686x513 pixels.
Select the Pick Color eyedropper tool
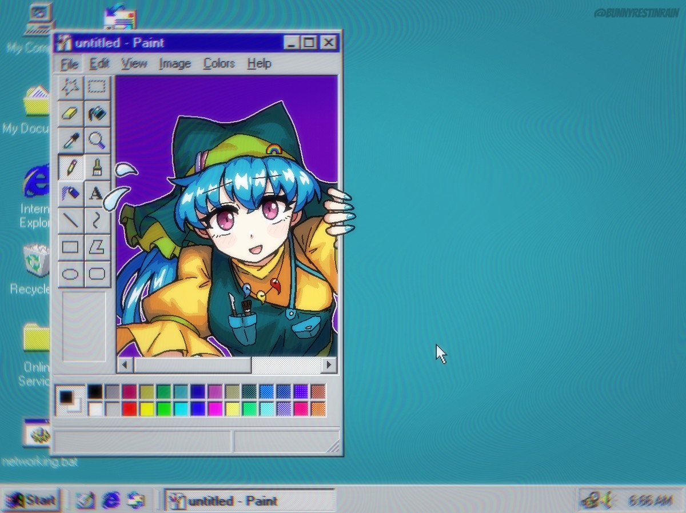pos(70,140)
